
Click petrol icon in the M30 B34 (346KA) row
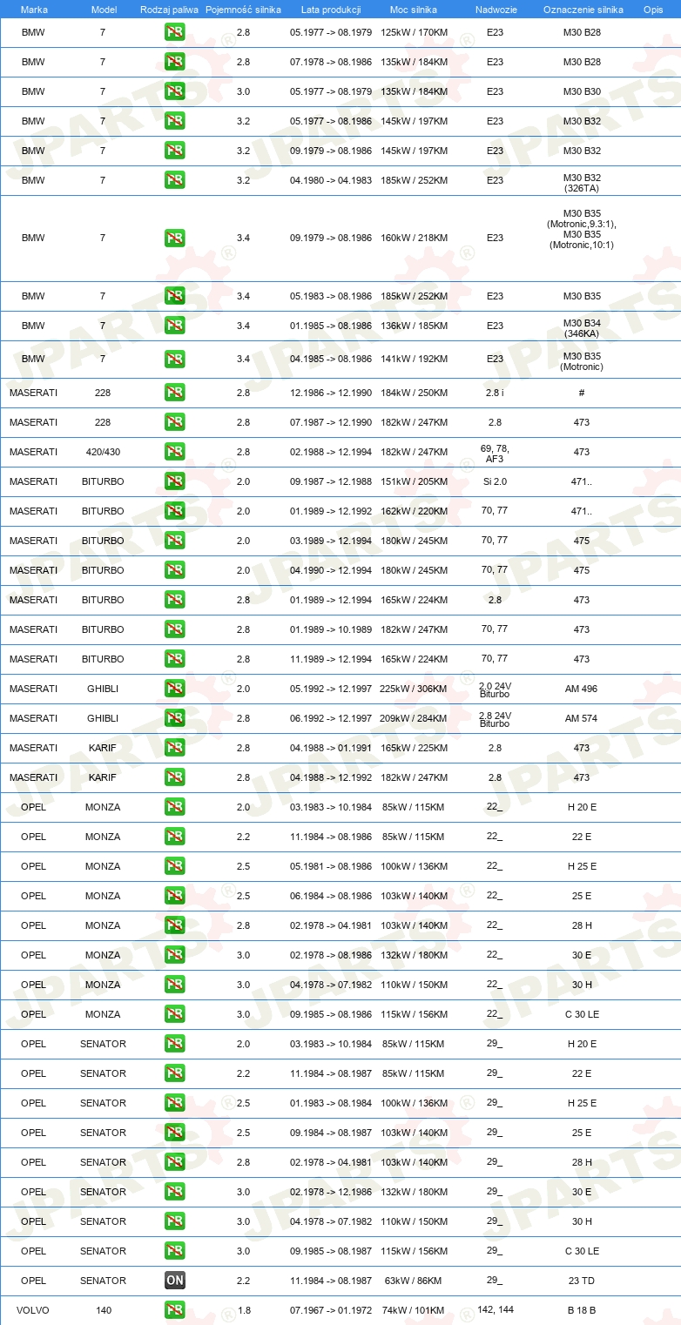[x=174, y=326]
